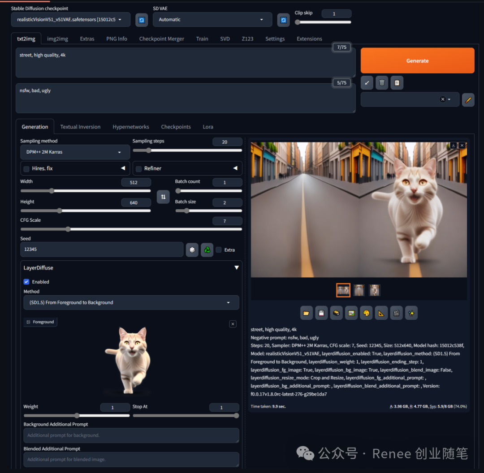Swap width and height values

point(163,197)
